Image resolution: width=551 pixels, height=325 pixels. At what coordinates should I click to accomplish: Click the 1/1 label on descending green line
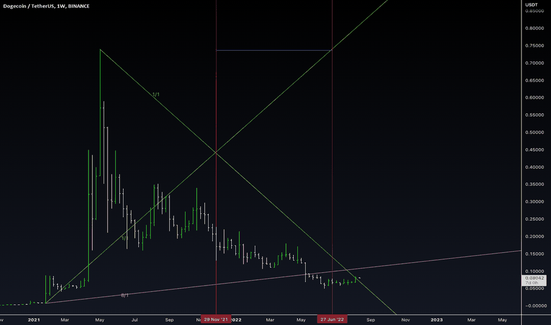(156, 95)
